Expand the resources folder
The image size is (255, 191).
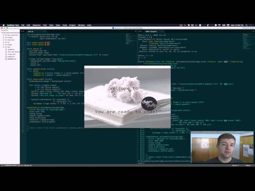(4, 40)
